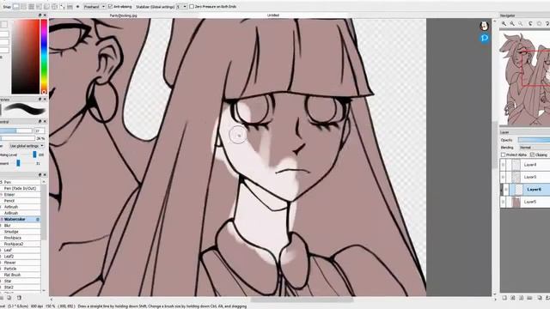
Task: Toggle visibility of Layer6
Action: pos(505,190)
